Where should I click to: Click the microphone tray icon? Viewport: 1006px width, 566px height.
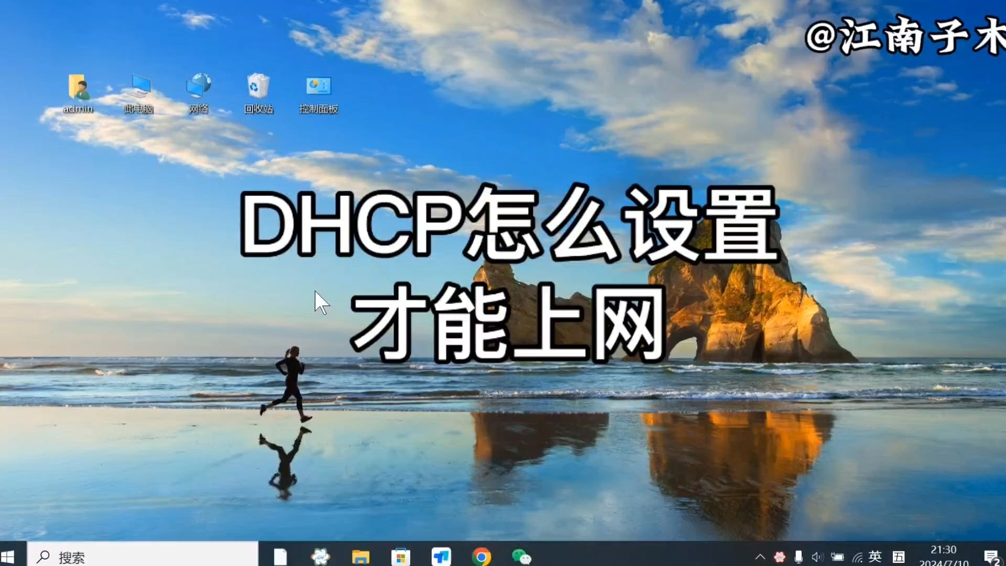(799, 557)
